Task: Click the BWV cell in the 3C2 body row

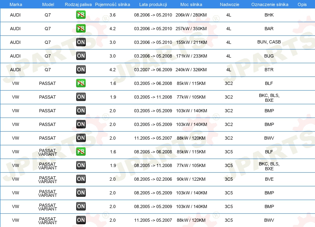Action: click(269, 138)
